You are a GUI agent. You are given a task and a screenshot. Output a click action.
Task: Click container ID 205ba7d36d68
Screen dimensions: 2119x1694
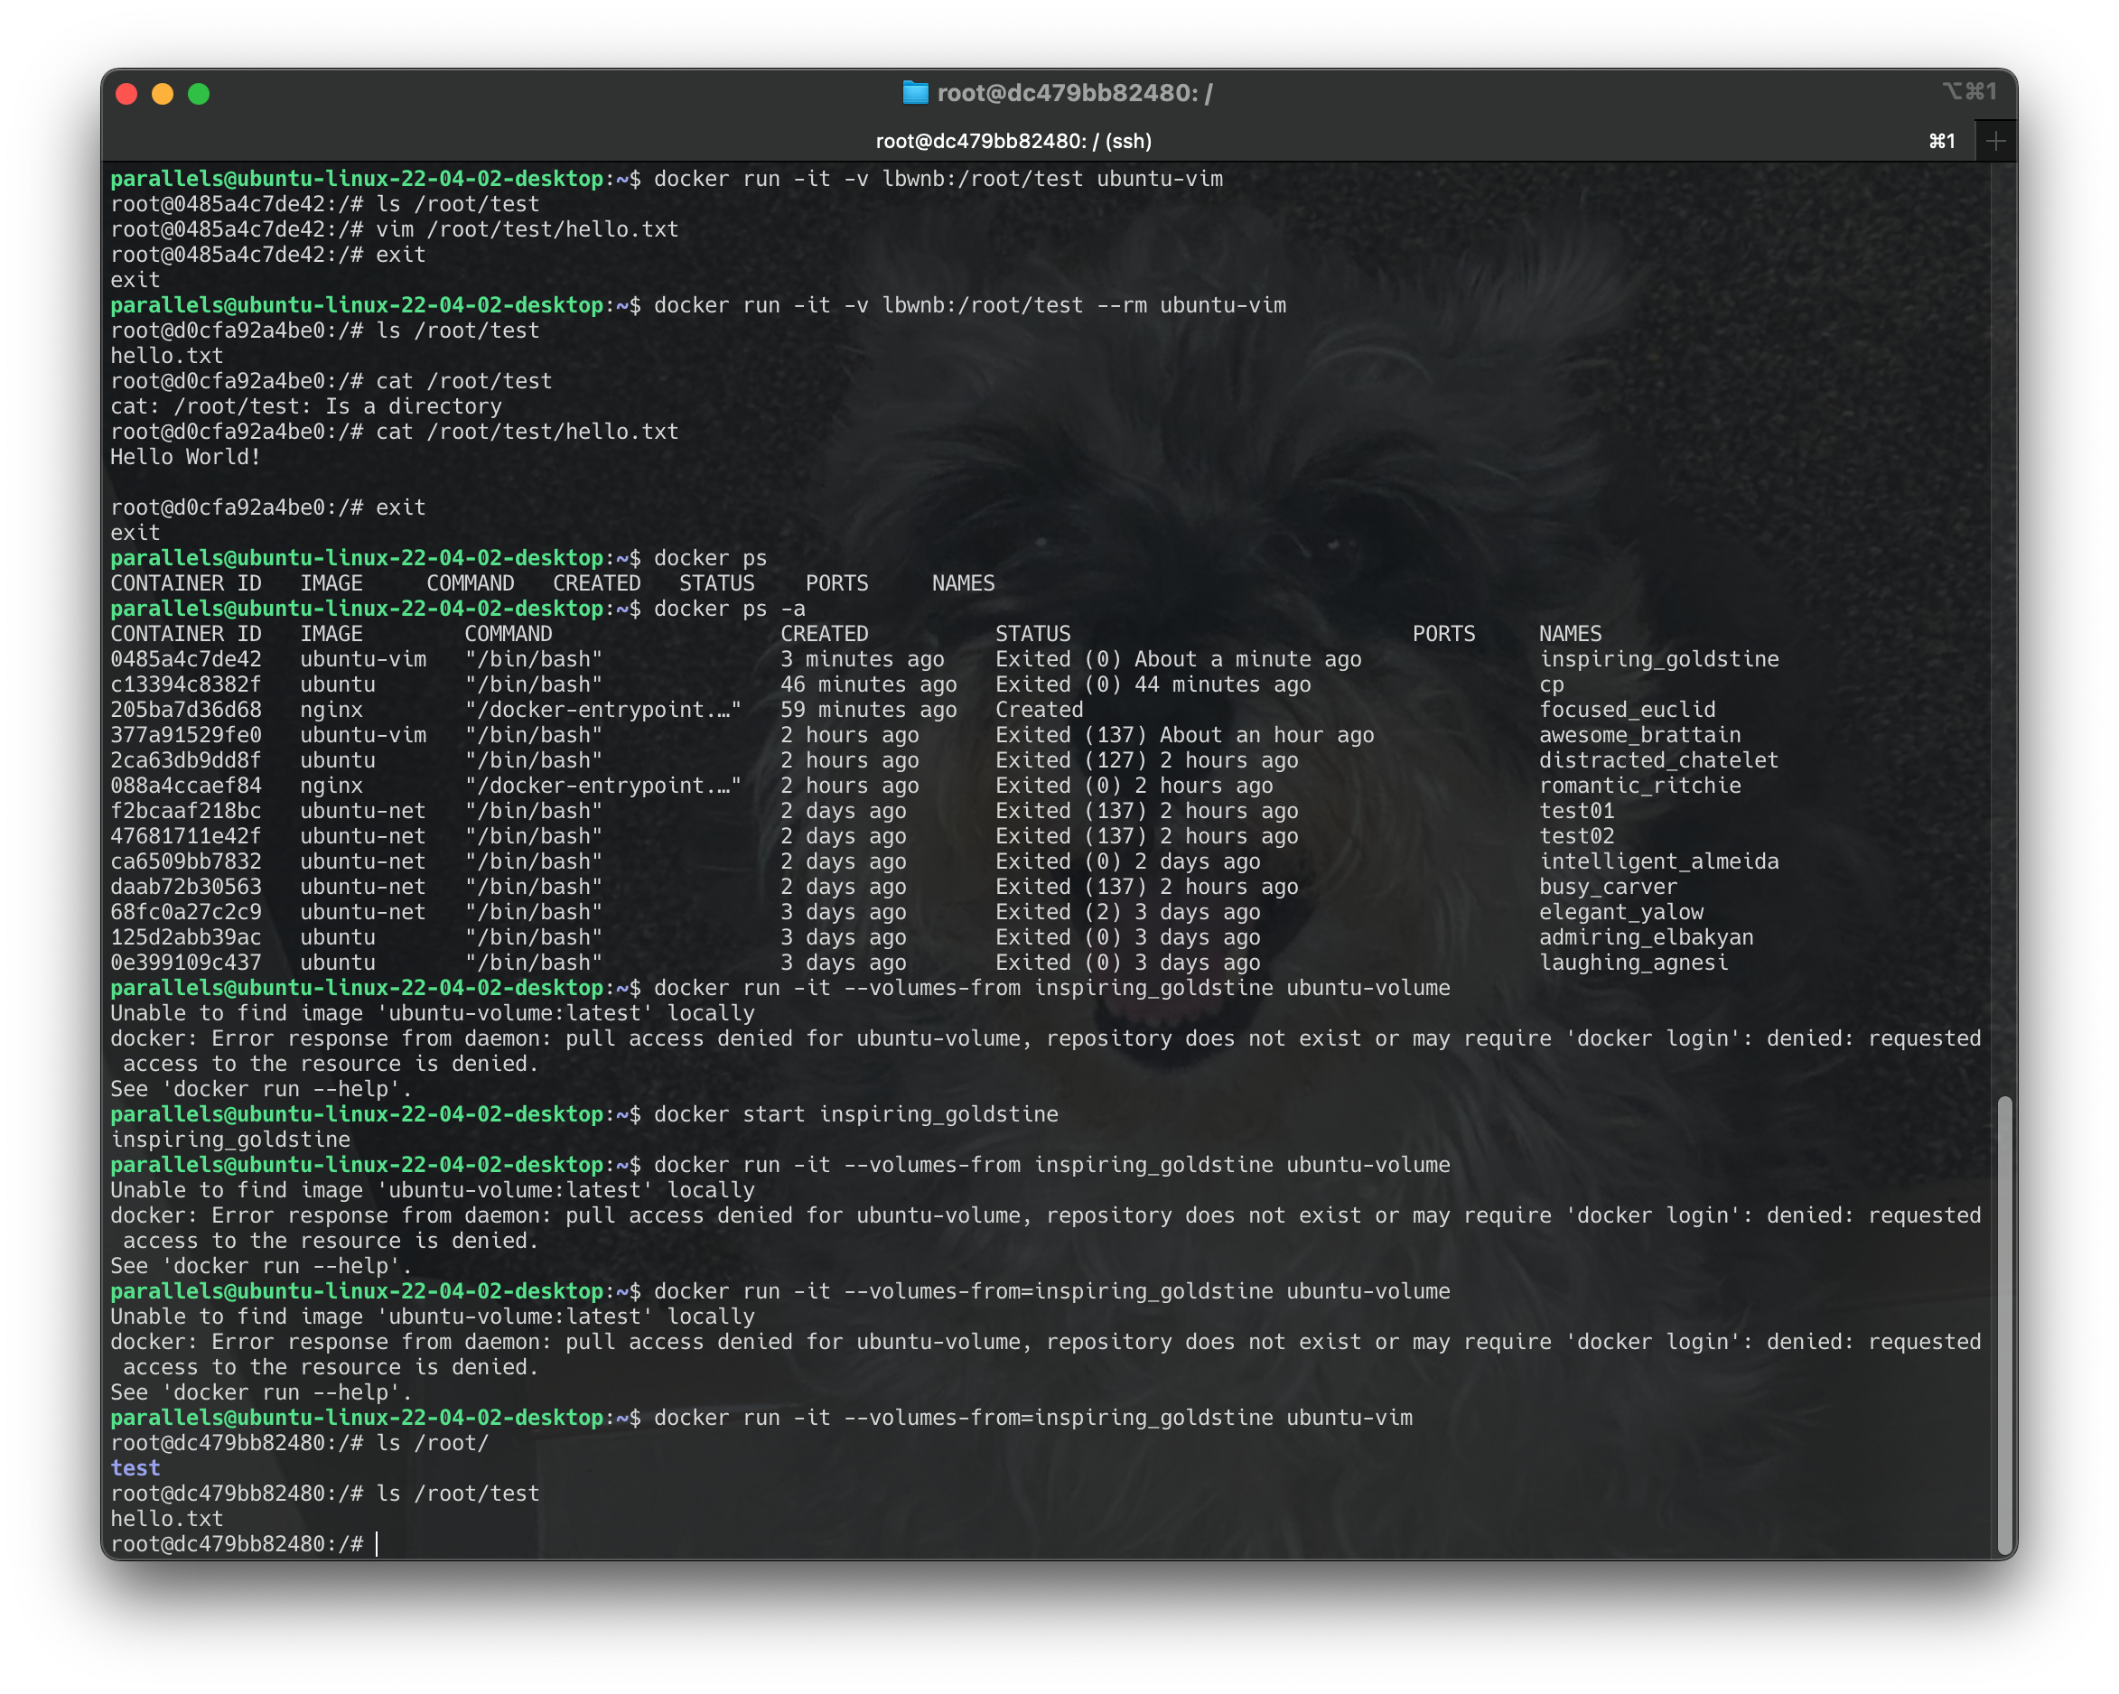[x=186, y=710]
